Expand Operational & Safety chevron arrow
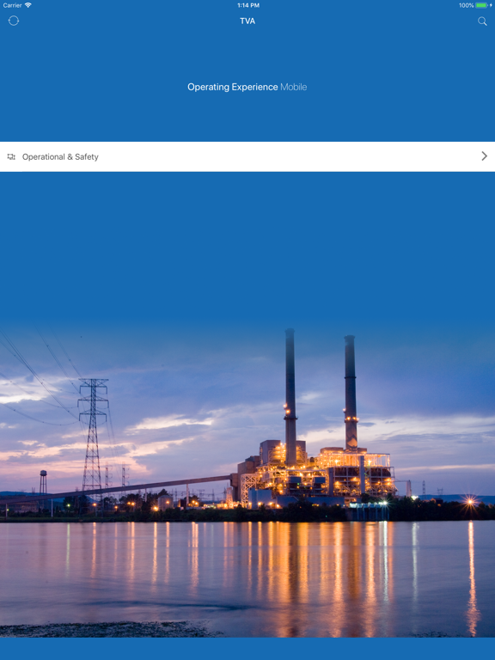Viewport: 495px width, 660px height. tap(484, 156)
